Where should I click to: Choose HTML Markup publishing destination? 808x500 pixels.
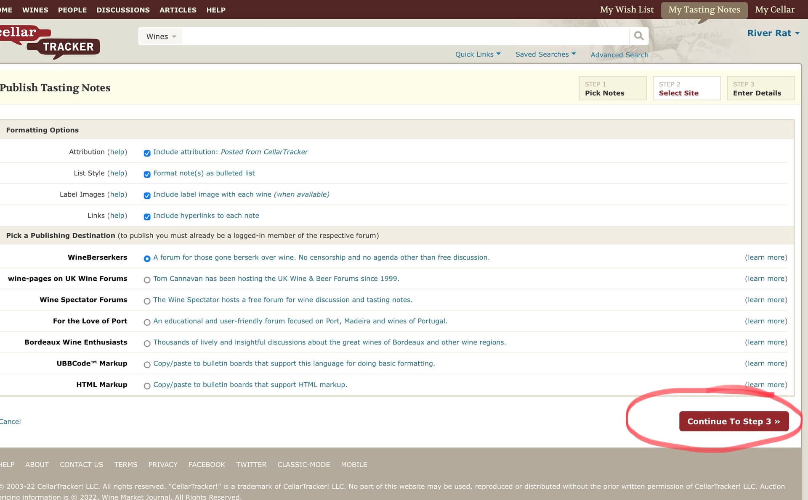tap(147, 386)
